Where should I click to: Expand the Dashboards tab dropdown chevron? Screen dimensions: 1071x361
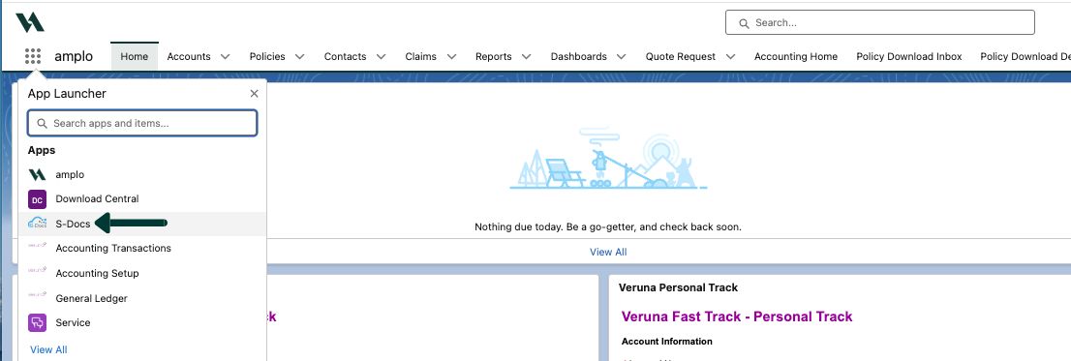[x=621, y=57]
